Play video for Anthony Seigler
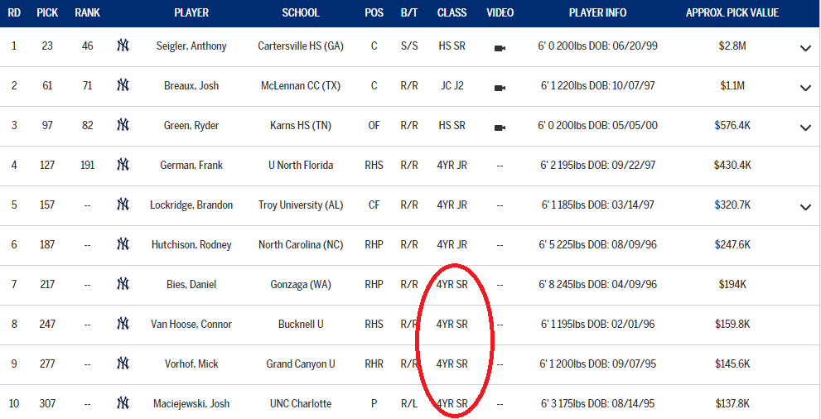This screenshot has height=419, width=821. [x=500, y=47]
